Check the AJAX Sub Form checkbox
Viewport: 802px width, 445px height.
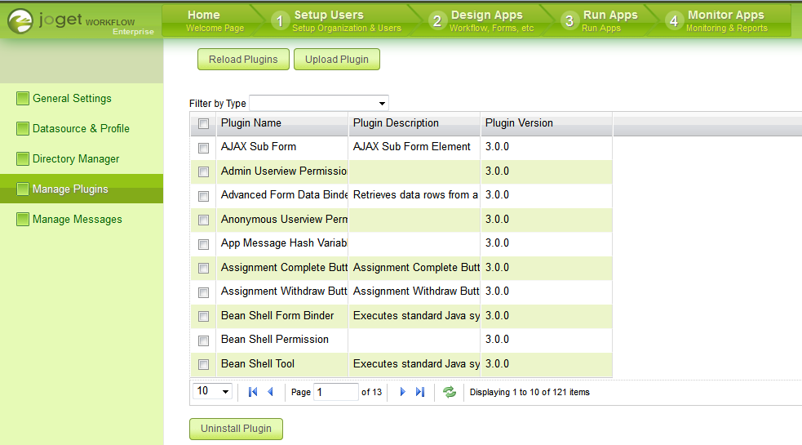pos(204,148)
